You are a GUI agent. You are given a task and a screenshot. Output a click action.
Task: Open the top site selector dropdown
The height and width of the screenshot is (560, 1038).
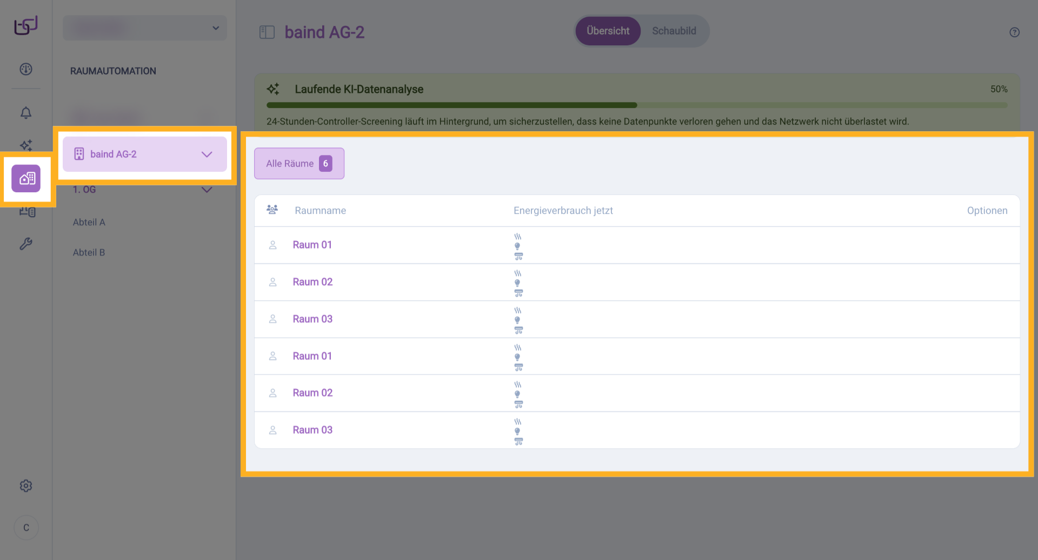[145, 28]
